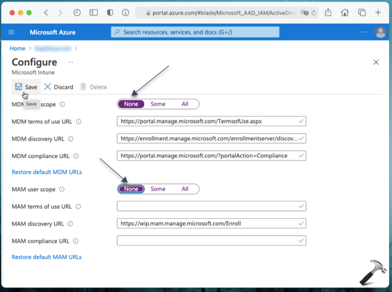This screenshot has width=392, height=292.
Task: Set MDM user scope to None
Action: tap(131, 104)
